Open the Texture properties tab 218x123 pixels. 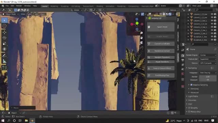click(183, 86)
